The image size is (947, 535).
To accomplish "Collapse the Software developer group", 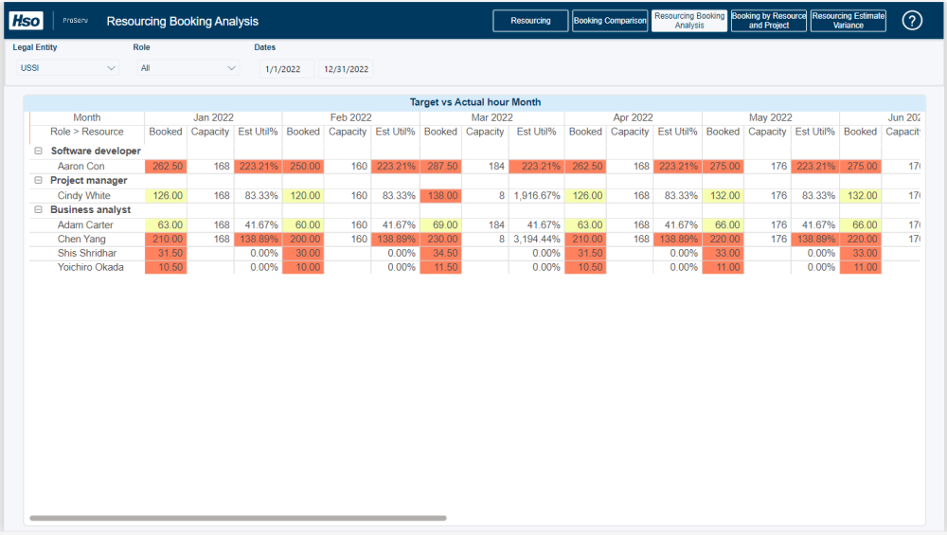I will (38, 151).
